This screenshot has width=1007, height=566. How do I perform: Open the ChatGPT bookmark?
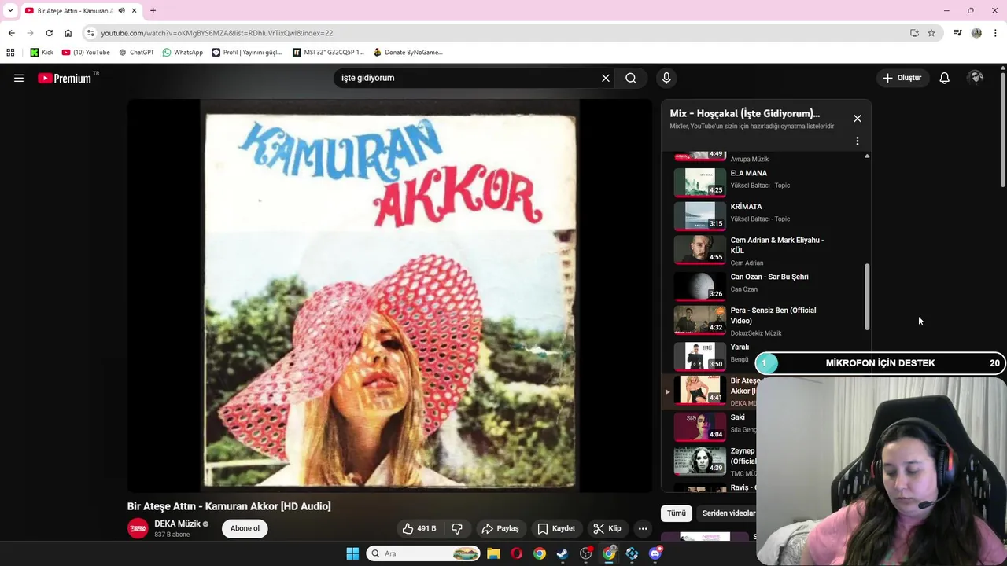click(136, 52)
